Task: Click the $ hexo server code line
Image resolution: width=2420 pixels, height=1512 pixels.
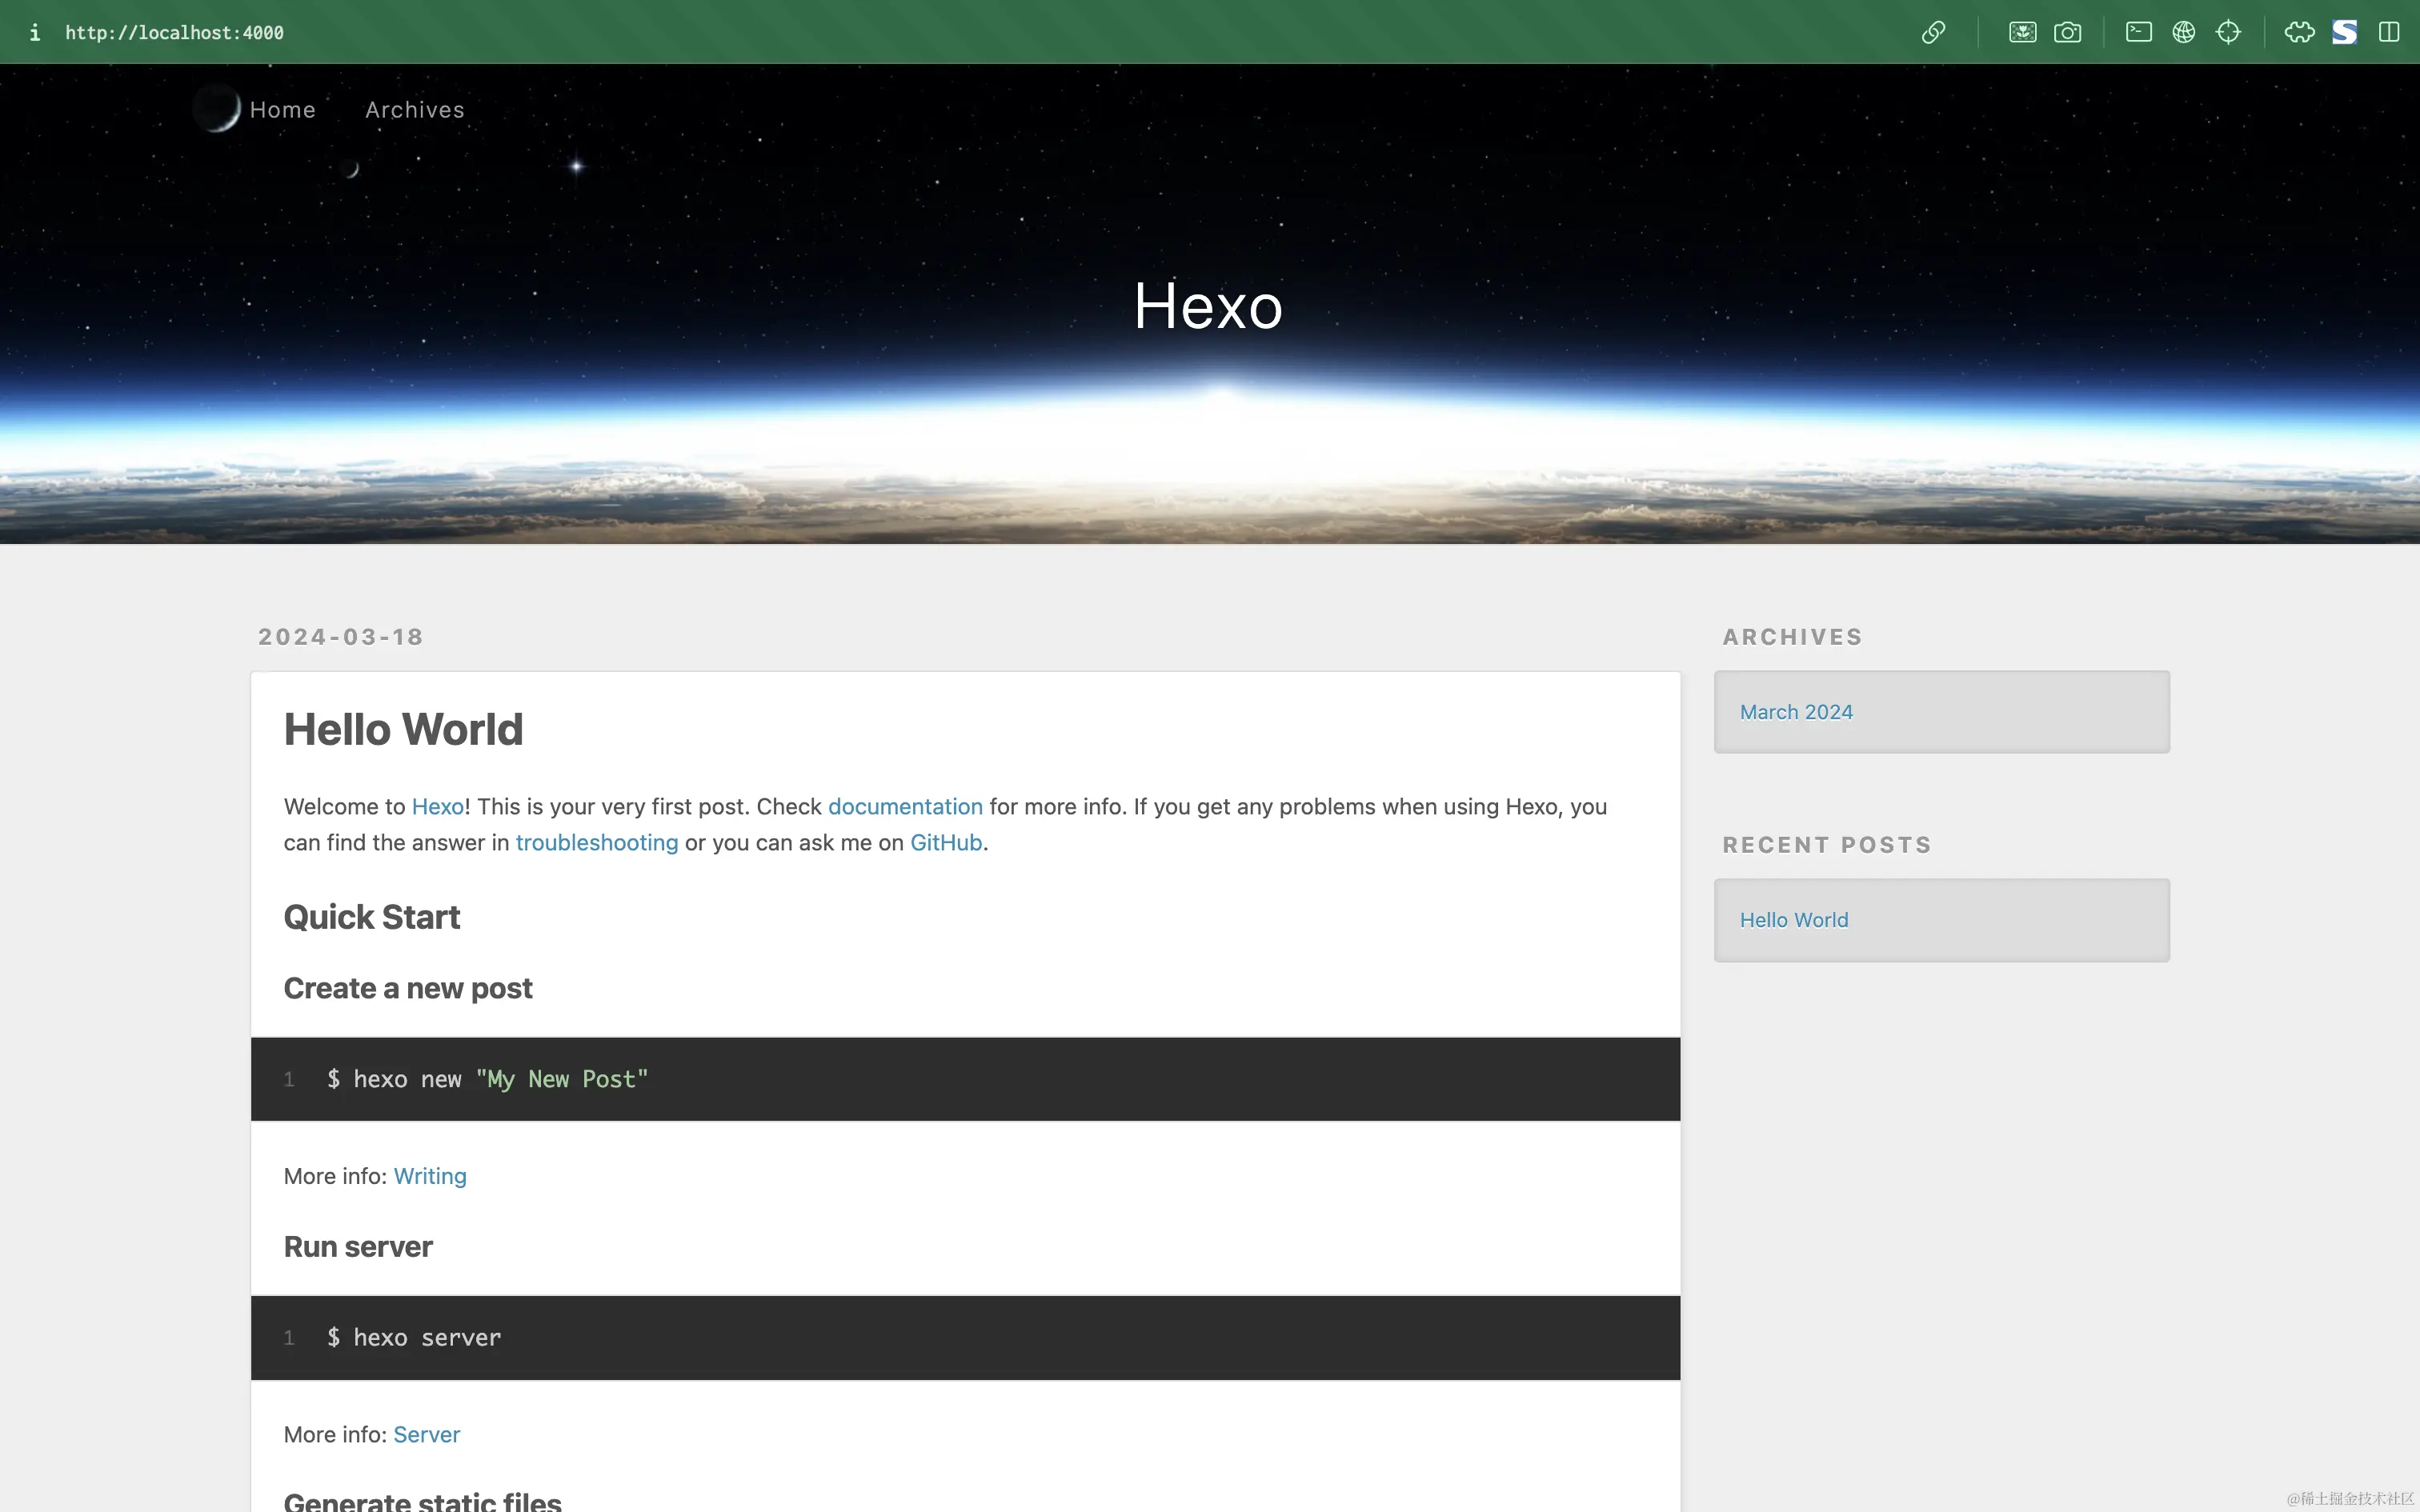Action: pos(414,1337)
